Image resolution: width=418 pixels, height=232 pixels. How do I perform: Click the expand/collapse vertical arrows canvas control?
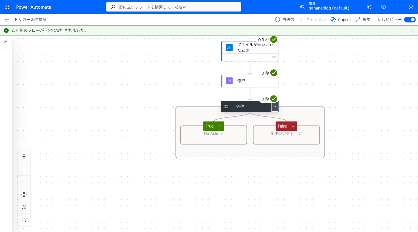click(x=24, y=157)
